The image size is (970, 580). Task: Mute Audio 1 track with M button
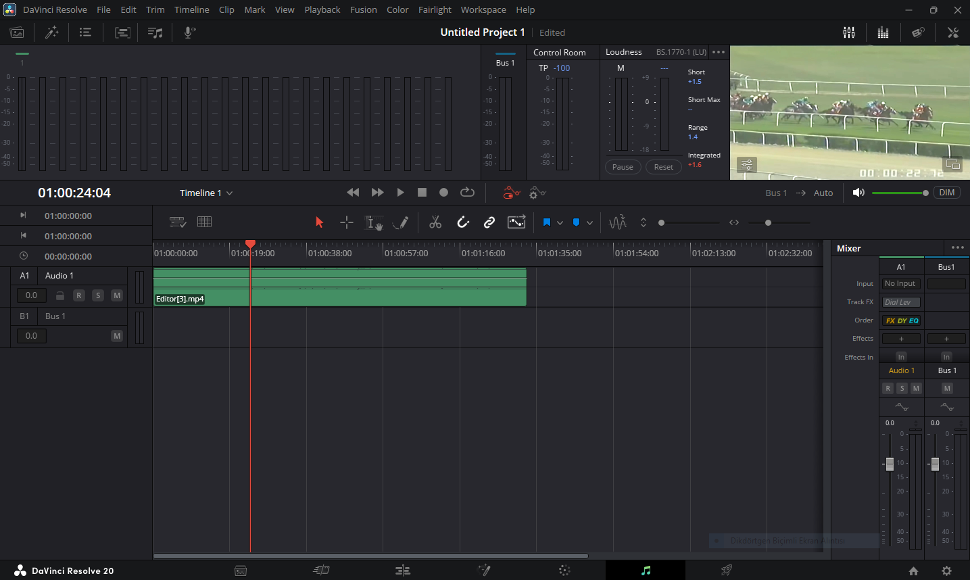coord(117,295)
